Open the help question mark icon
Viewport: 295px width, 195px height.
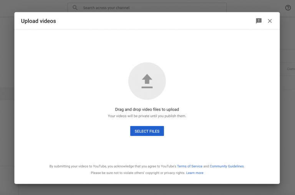click(288, 8)
